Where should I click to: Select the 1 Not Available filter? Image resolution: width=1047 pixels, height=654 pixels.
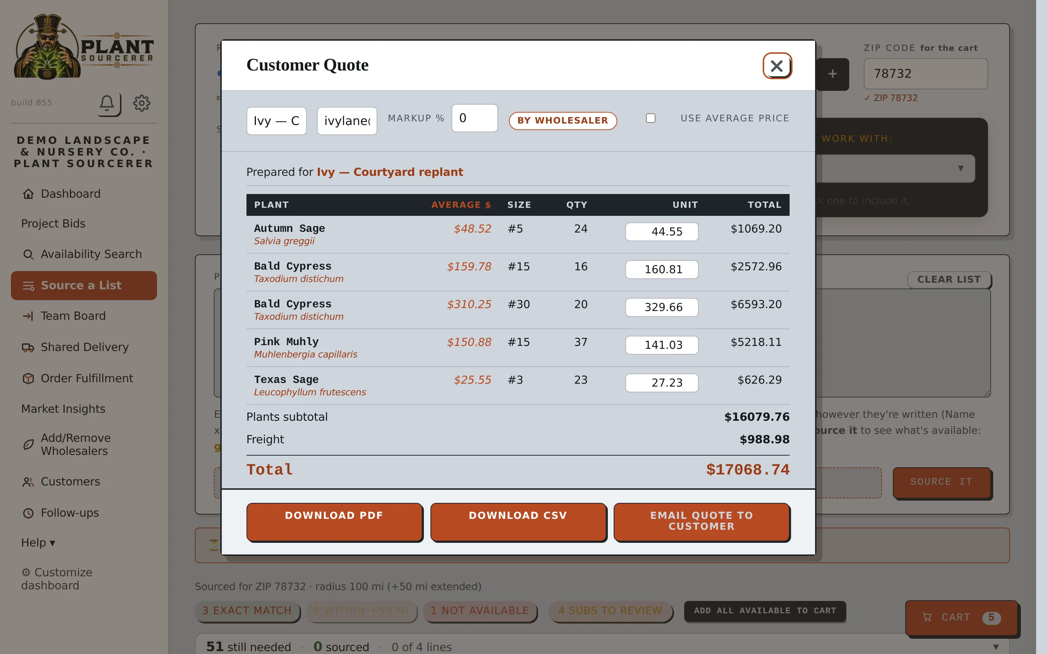[x=480, y=611]
